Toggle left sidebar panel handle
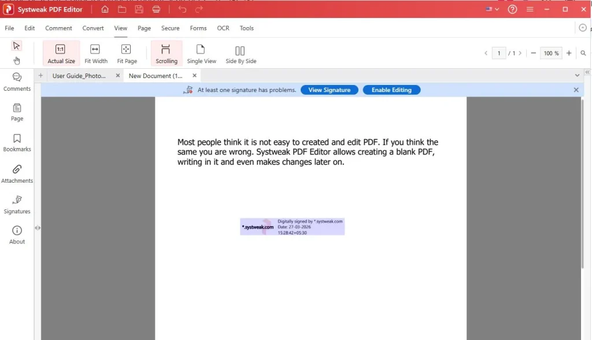 coord(38,228)
